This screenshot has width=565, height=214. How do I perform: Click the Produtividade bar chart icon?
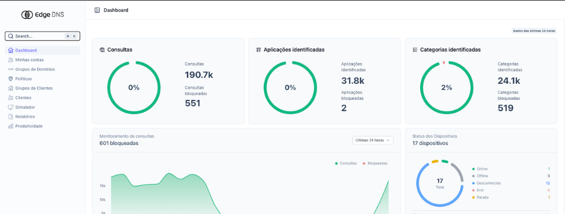10,126
